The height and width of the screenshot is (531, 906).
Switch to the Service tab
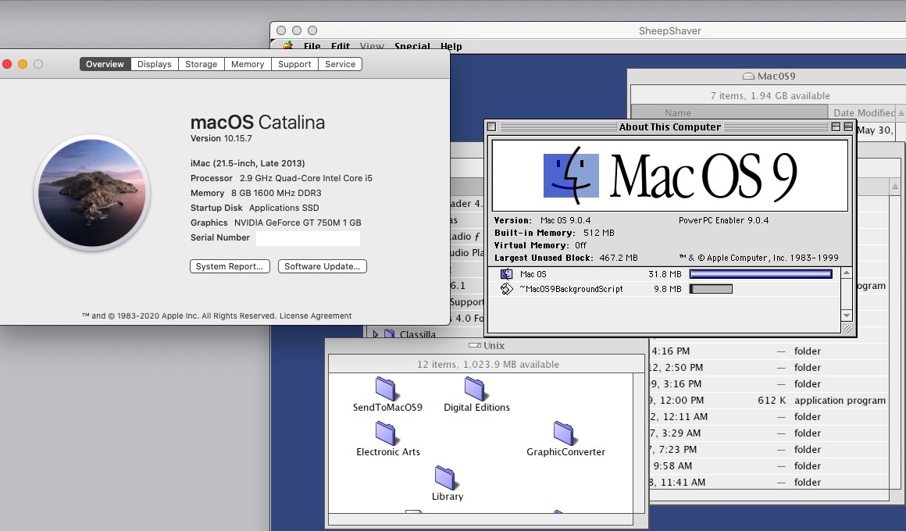tap(340, 64)
